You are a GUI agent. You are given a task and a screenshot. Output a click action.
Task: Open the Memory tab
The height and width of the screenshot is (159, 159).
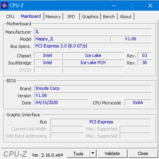point(53,17)
